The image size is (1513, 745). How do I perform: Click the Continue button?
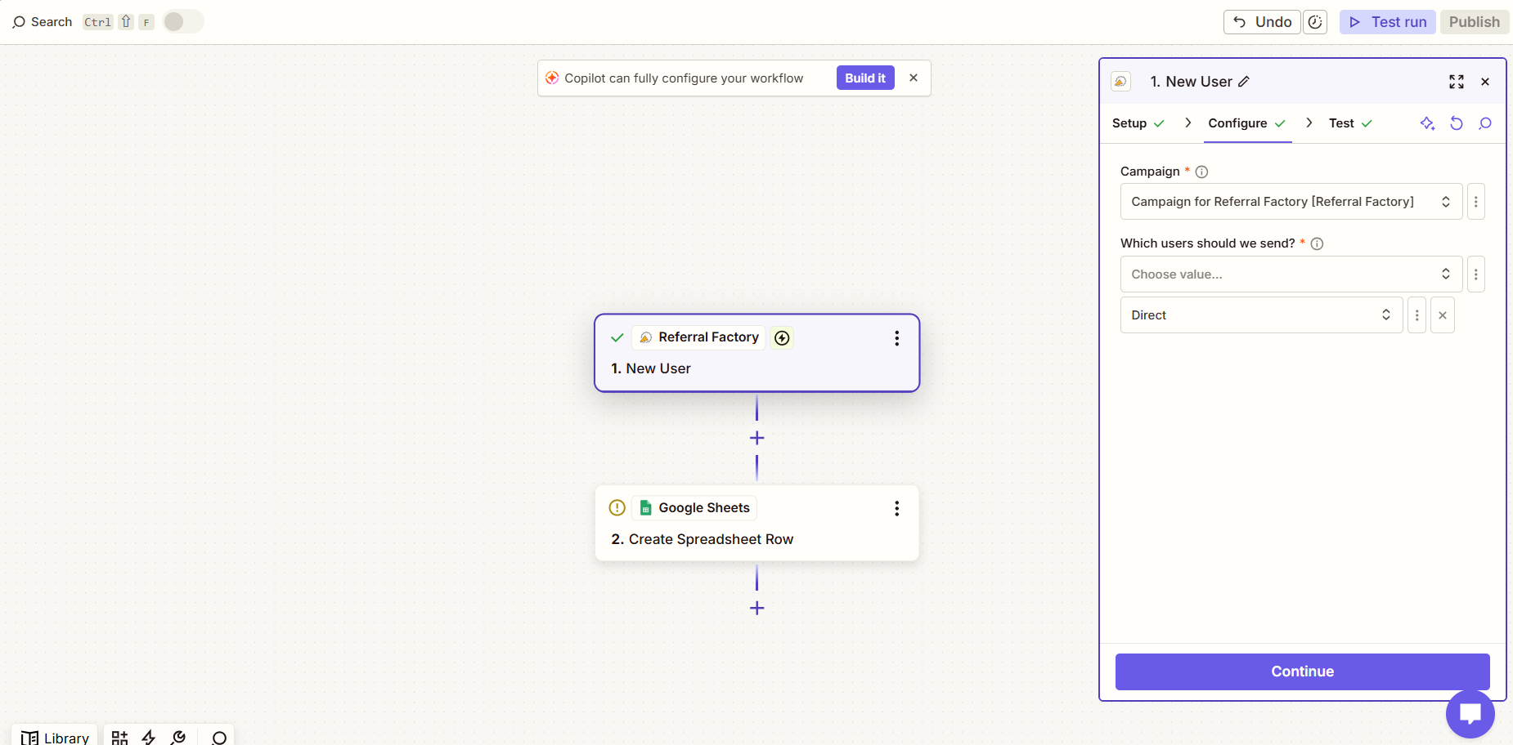1302,671
